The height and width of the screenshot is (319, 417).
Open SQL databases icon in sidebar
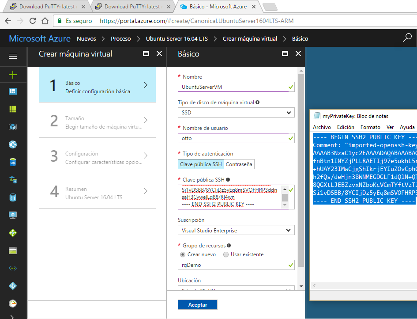[13, 162]
